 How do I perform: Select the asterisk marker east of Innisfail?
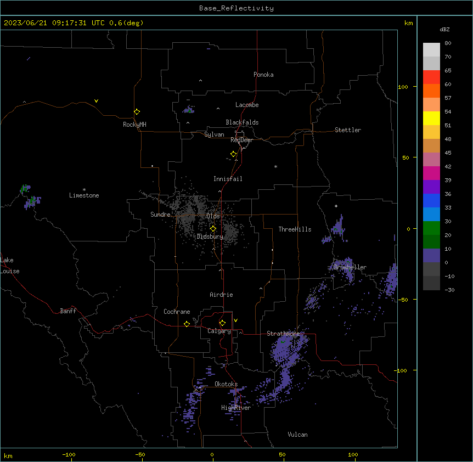[275, 166]
